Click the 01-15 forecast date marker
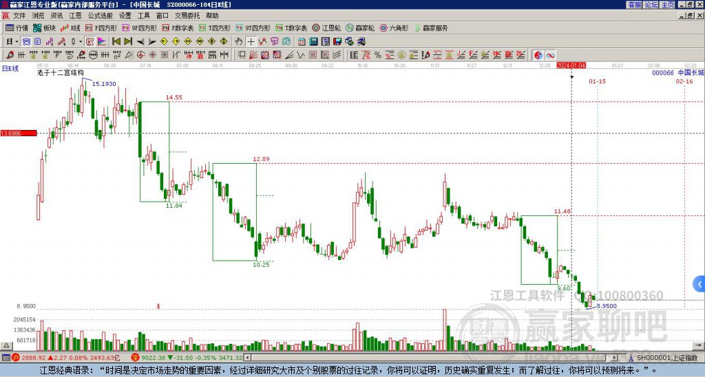This screenshot has height=377, width=705. [x=597, y=81]
